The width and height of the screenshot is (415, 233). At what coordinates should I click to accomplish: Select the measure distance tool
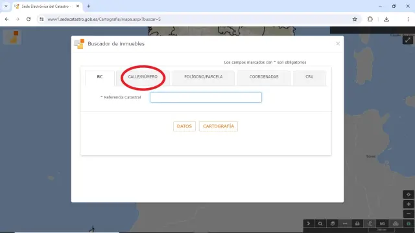pyautogui.click(x=345, y=223)
